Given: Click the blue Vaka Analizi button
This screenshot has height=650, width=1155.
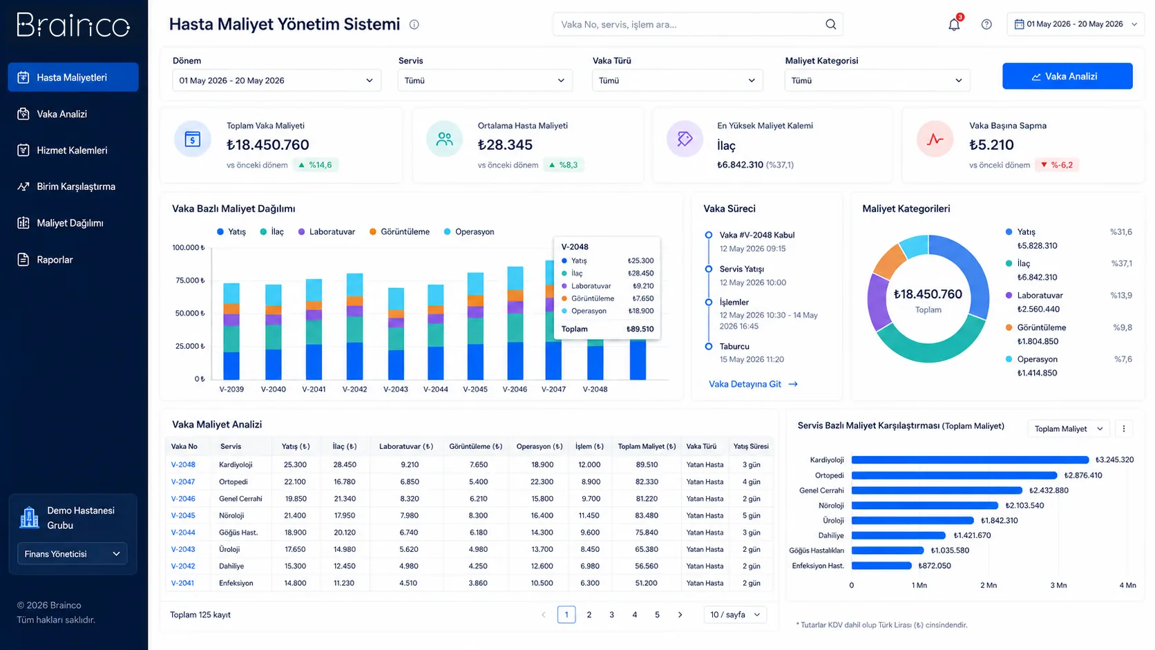Looking at the screenshot, I should pyautogui.click(x=1067, y=76).
